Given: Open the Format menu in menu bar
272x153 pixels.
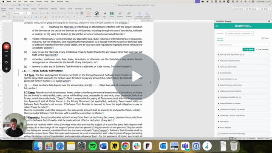Looking at the screenshot, I should click(39, 1).
